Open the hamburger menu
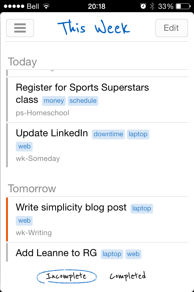This screenshot has width=194, height=292. tap(20, 28)
